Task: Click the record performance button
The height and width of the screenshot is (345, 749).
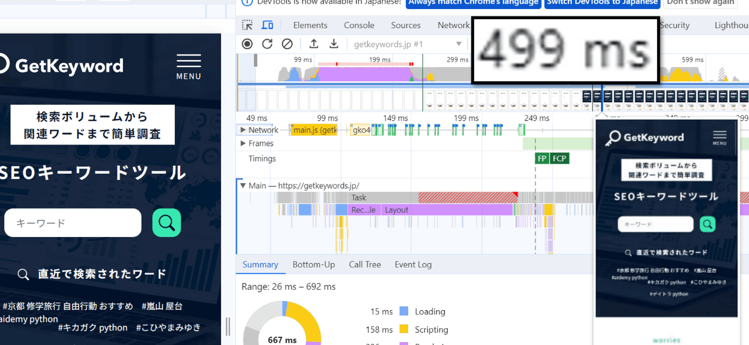Action: pos(247,44)
